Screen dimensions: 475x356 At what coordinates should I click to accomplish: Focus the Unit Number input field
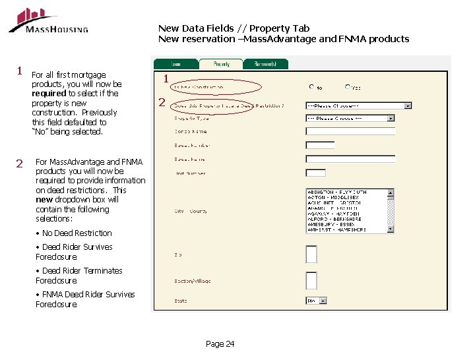coord(315,173)
